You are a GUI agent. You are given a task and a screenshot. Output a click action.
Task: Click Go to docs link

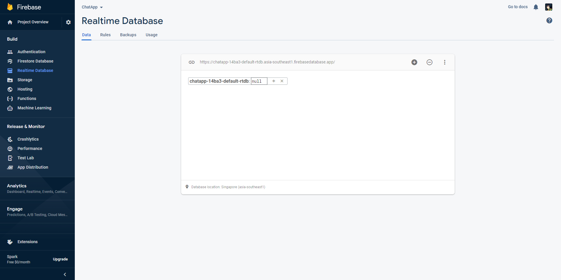click(518, 7)
